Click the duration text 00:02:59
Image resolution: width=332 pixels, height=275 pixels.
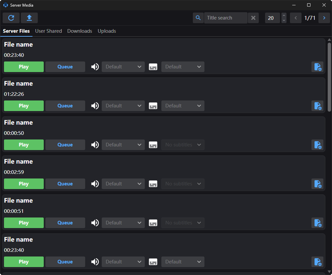click(14, 172)
